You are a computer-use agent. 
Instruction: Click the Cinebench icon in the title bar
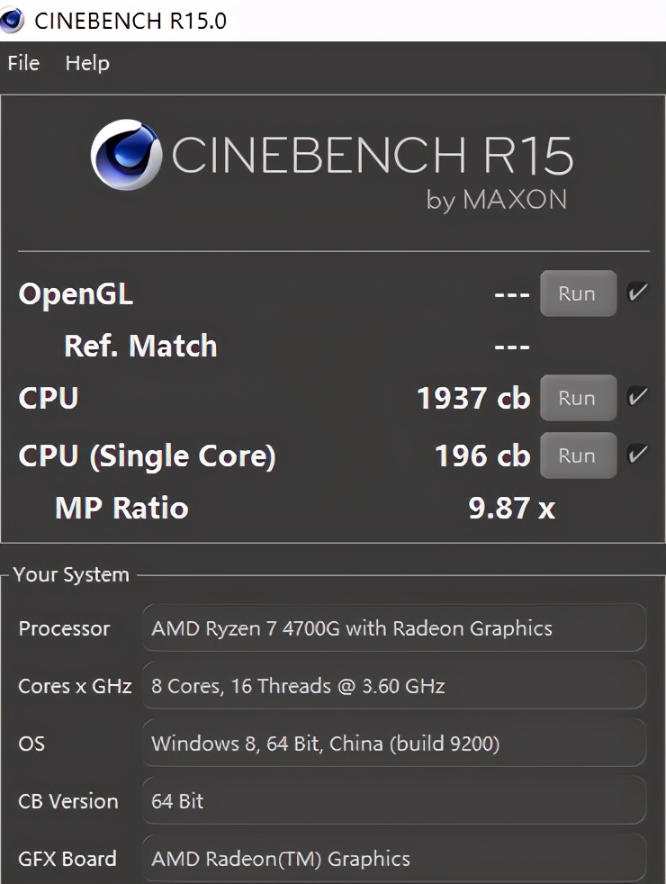pos(13,20)
